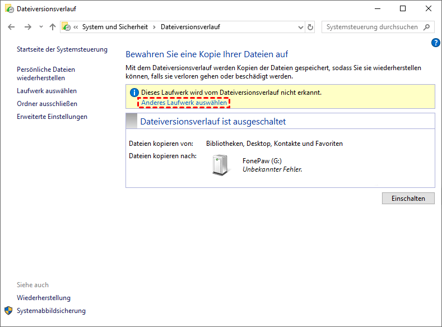Open 'Laufwerk auswählen' in sidebar
The width and height of the screenshot is (442, 327).
(x=47, y=91)
